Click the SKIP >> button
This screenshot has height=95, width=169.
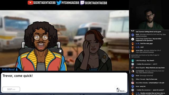[11, 89]
